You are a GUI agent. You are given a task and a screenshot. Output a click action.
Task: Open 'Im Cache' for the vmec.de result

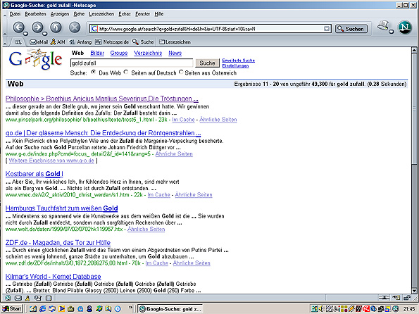158,194
